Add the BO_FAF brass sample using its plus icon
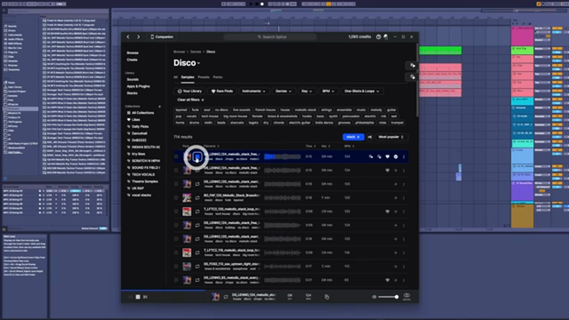Screen dimensions: 569x320 pos(396,198)
